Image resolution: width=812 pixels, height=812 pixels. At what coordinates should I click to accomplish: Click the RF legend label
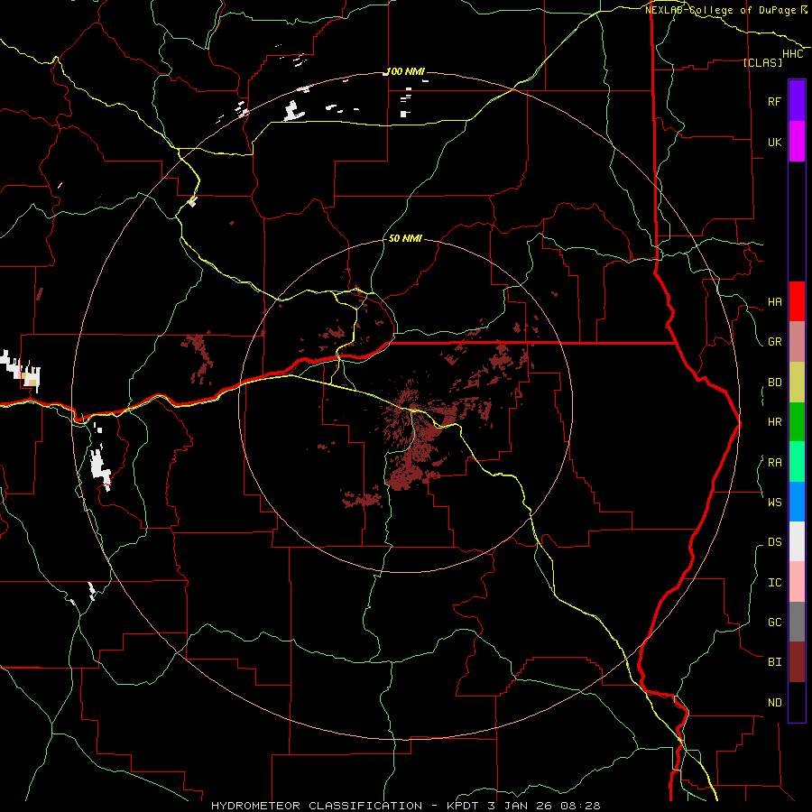(775, 101)
